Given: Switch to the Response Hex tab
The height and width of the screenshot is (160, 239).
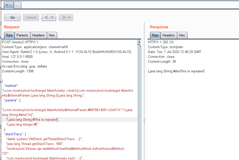Looking at the screenshot, I should pos(182,35).
